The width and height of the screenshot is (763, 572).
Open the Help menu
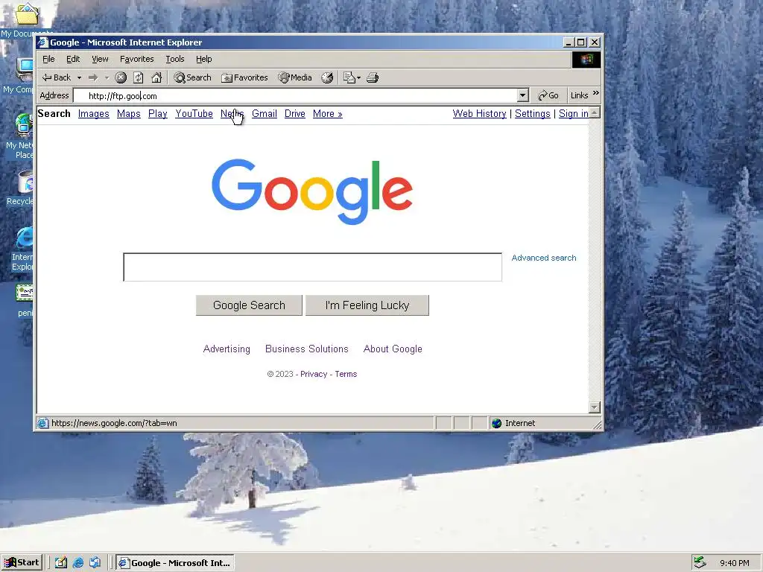click(x=204, y=59)
